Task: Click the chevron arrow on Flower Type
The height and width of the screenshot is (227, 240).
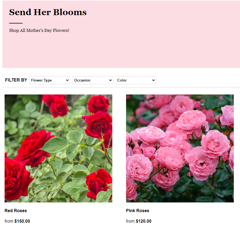Action: point(67,80)
